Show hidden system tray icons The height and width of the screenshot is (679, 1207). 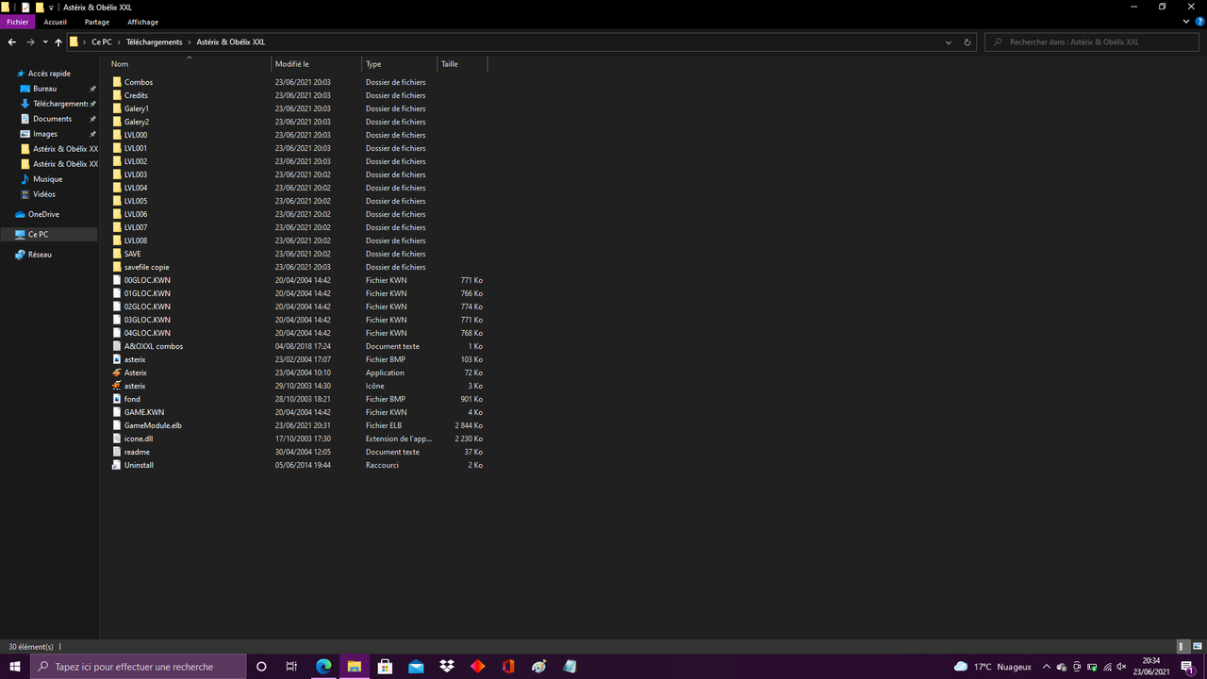(1046, 667)
